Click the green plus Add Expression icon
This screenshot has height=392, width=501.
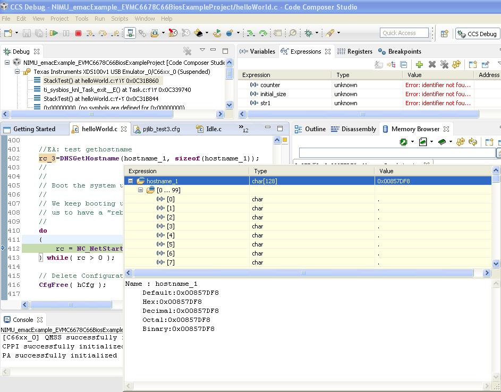point(419,64)
